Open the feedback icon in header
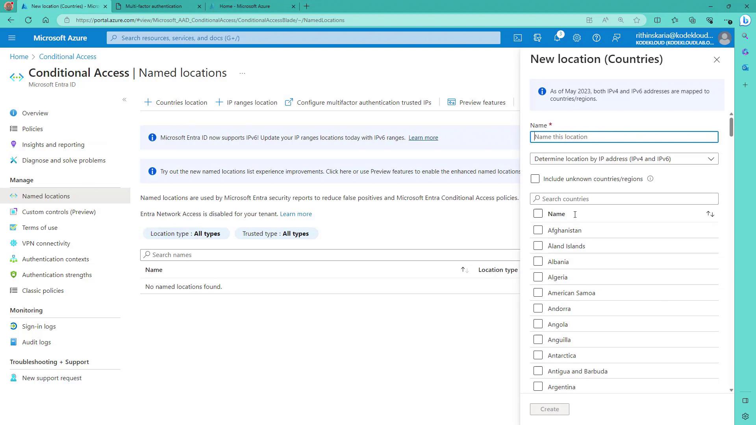This screenshot has width=756, height=425. 616,38
